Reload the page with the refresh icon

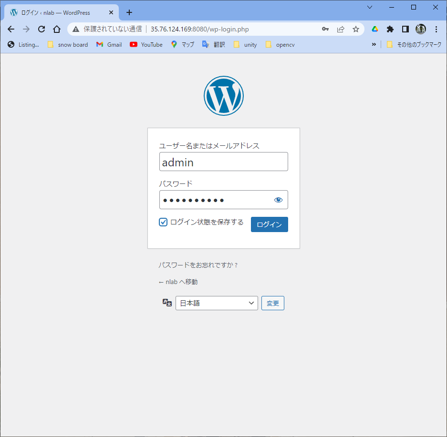coord(42,29)
